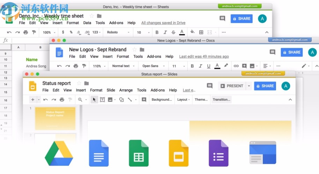The height and width of the screenshot is (174, 319).
Task: Click the SHARE button in Docs window
Action: 292,52
